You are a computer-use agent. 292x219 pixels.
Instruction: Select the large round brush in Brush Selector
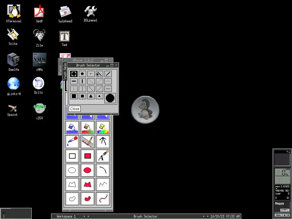point(74,74)
